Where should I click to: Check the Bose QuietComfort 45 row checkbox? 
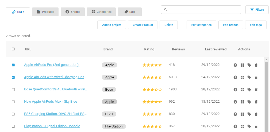click(x=13, y=90)
